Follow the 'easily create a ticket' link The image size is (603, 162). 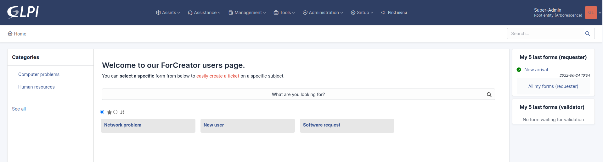coord(218,76)
